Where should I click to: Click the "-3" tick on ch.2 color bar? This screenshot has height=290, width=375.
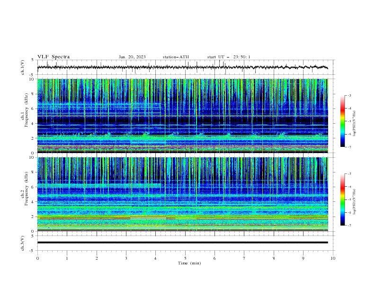tap(349, 174)
